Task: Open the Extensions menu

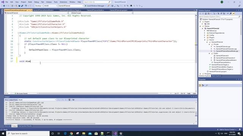Action: pyautogui.click(x=63, y=2)
